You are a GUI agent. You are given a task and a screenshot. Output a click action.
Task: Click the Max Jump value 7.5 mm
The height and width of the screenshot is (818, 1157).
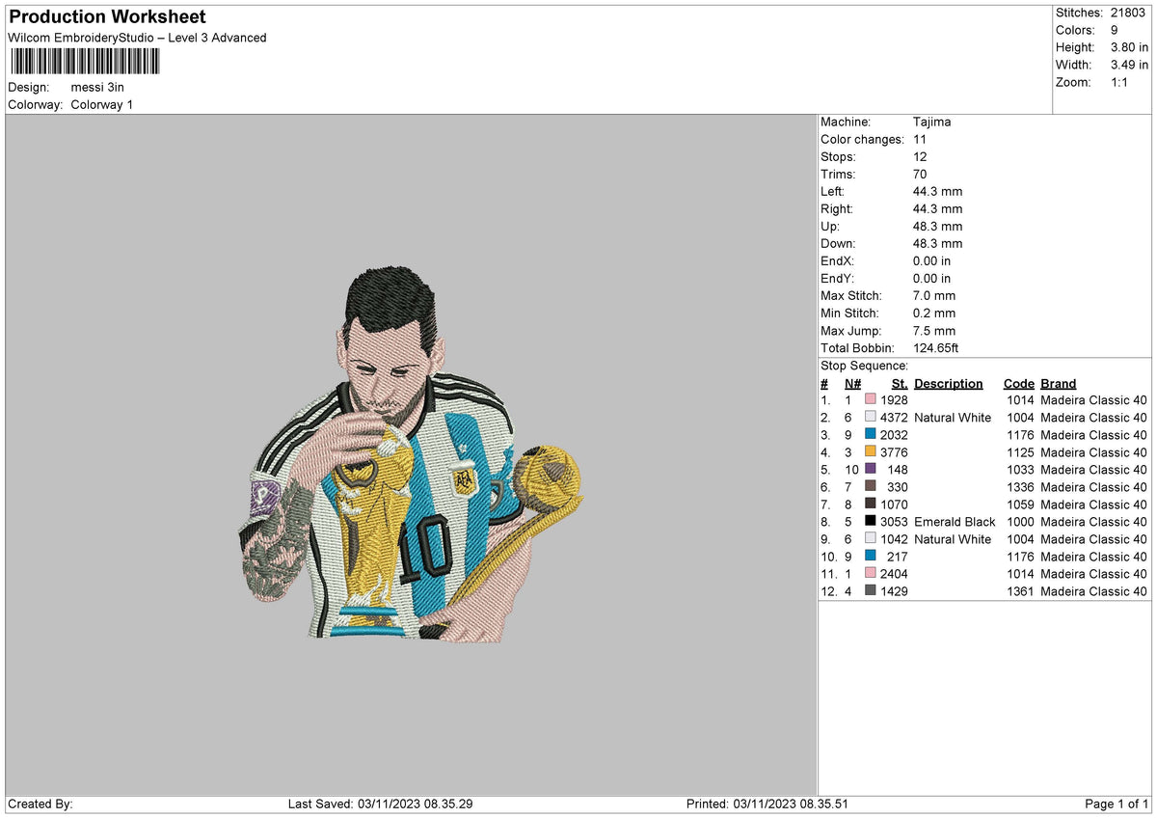pos(934,331)
